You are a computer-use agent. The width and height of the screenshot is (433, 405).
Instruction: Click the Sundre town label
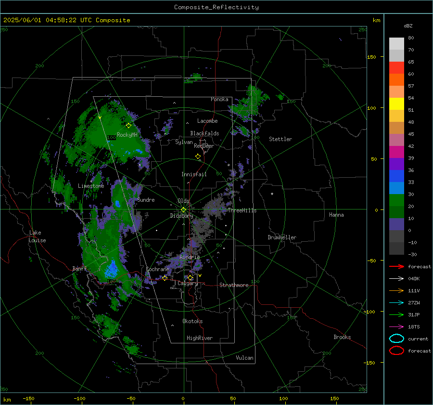[146, 200]
